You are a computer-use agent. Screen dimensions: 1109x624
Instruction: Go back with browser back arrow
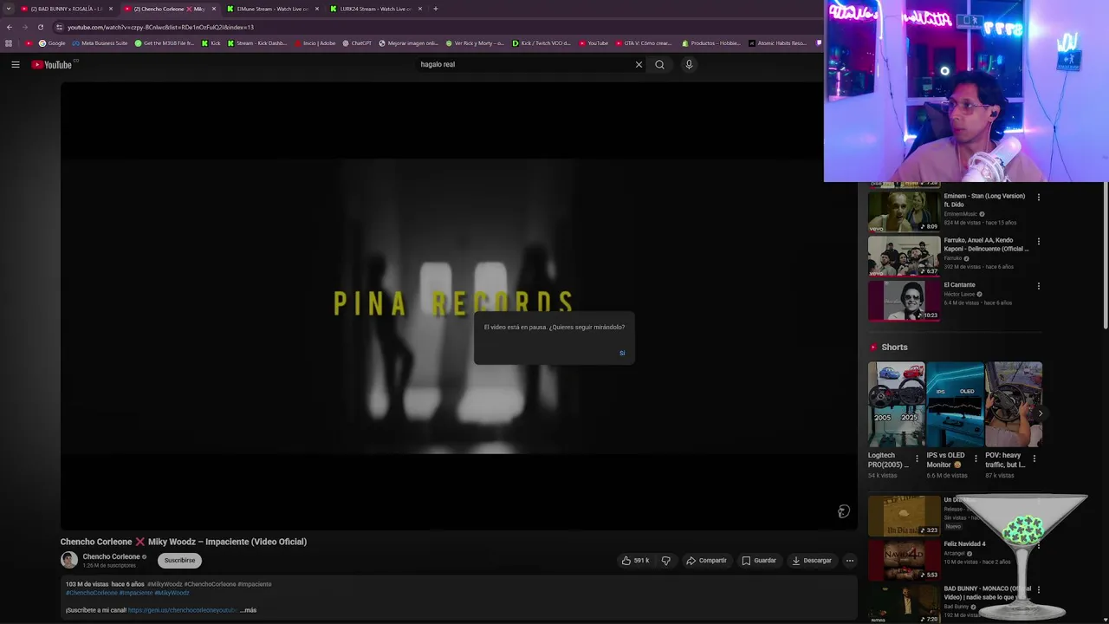(9, 27)
